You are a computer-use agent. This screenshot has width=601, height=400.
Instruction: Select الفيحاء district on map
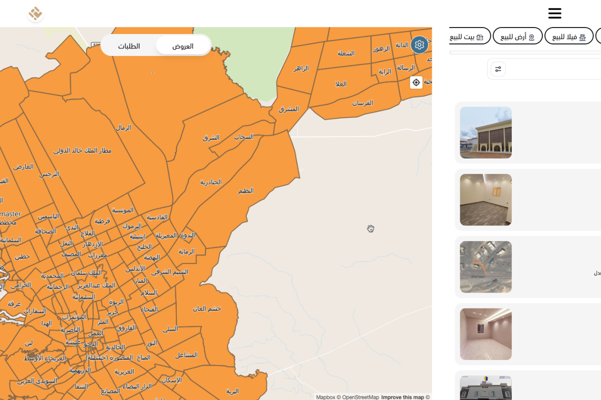[149, 309]
